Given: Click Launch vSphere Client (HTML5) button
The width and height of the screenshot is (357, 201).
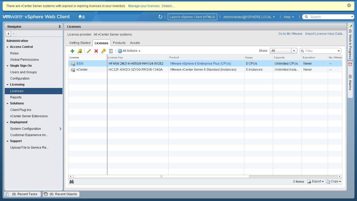Looking at the screenshot, I should (x=192, y=17).
